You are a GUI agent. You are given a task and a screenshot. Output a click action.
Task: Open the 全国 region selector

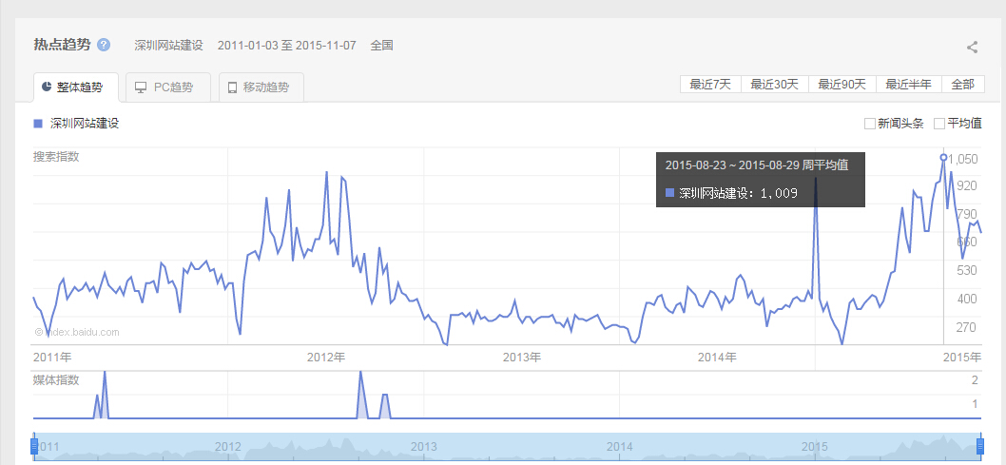(x=381, y=46)
